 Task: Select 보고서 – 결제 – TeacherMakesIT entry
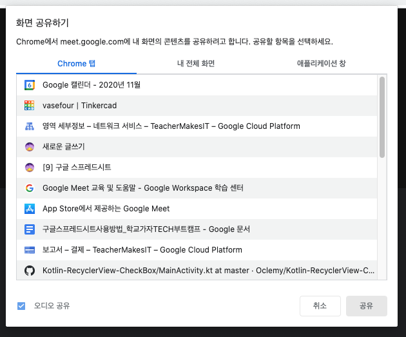(197, 250)
